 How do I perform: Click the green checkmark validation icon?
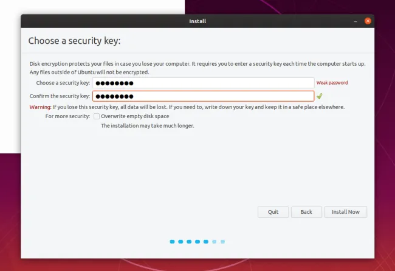pos(320,96)
